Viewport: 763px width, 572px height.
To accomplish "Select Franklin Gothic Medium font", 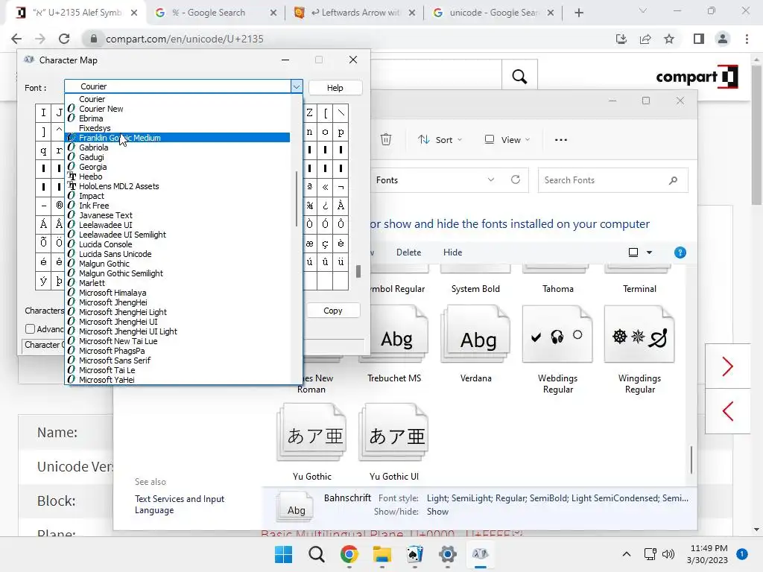I will pos(177,138).
